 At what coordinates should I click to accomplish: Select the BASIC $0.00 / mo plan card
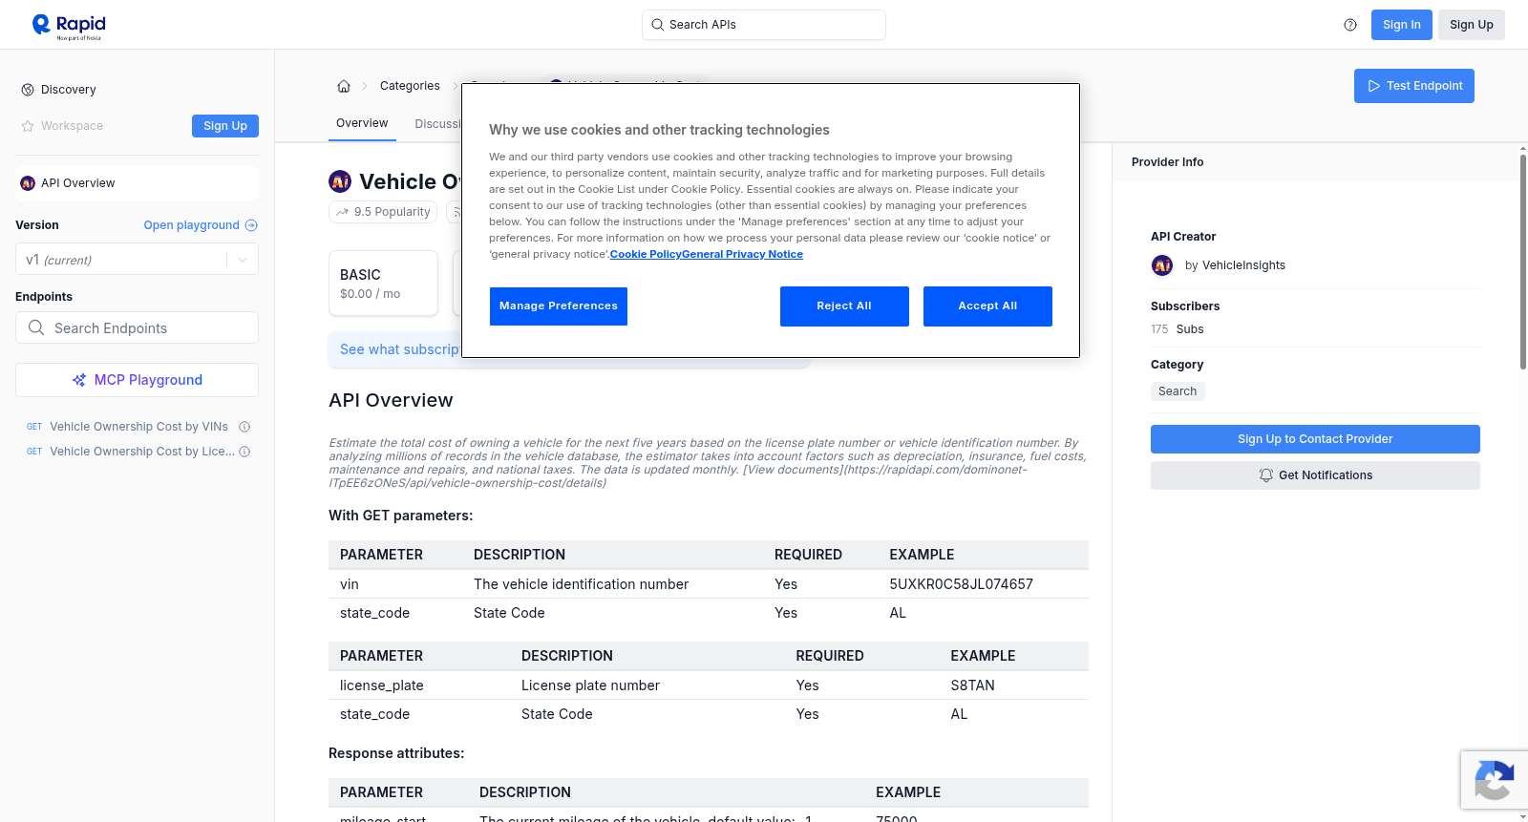(383, 284)
